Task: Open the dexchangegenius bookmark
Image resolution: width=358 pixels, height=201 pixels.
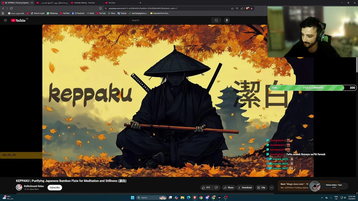Action: [138, 13]
